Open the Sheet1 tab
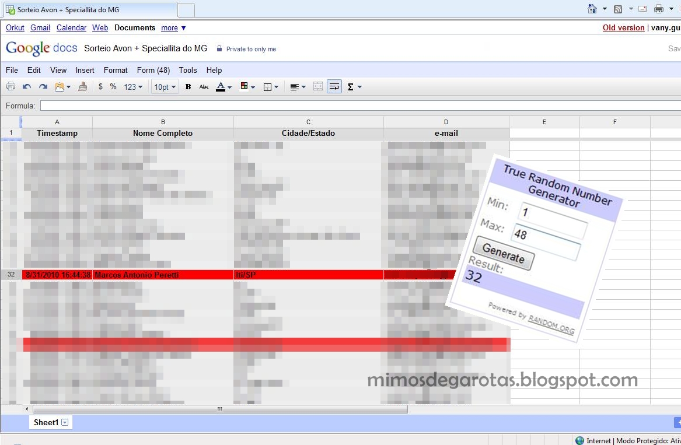This screenshot has height=445, width=681. click(x=46, y=422)
